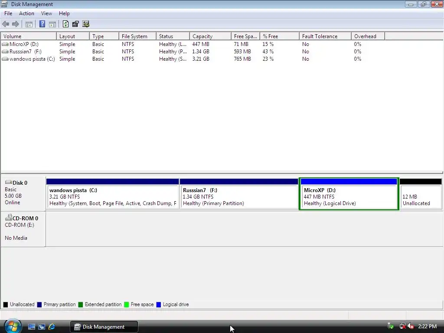444x333 pixels.
Task: Open the Properties toolbar icon
Action: click(75, 24)
